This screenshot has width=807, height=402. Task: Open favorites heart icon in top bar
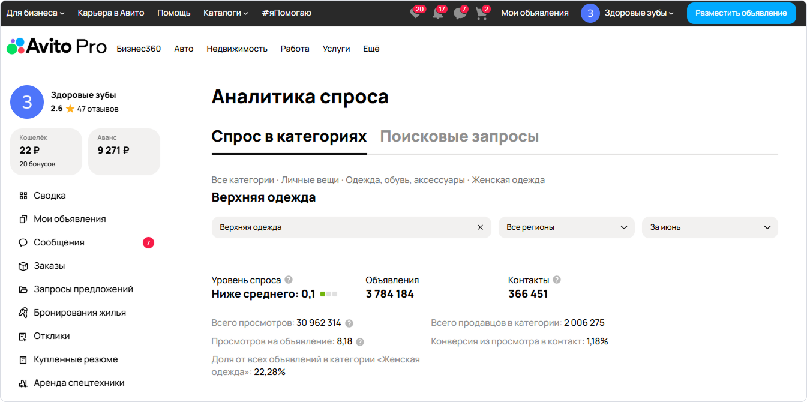point(415,13)
